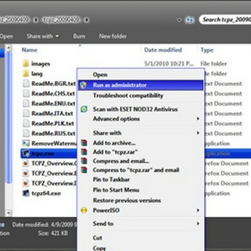The image size is (251, 251).
Task: Choose Open in the context menu
Action: (x=141, y=75)
